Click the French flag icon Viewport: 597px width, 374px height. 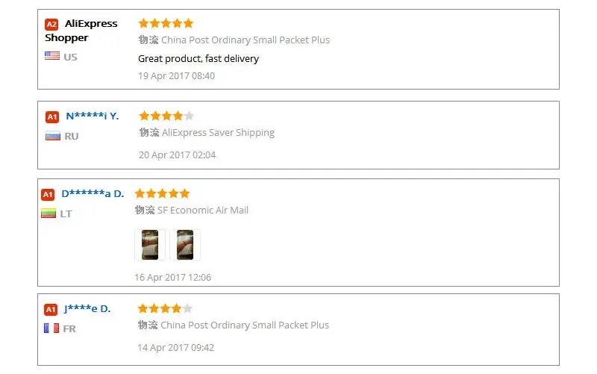click(x=51, y=328)
